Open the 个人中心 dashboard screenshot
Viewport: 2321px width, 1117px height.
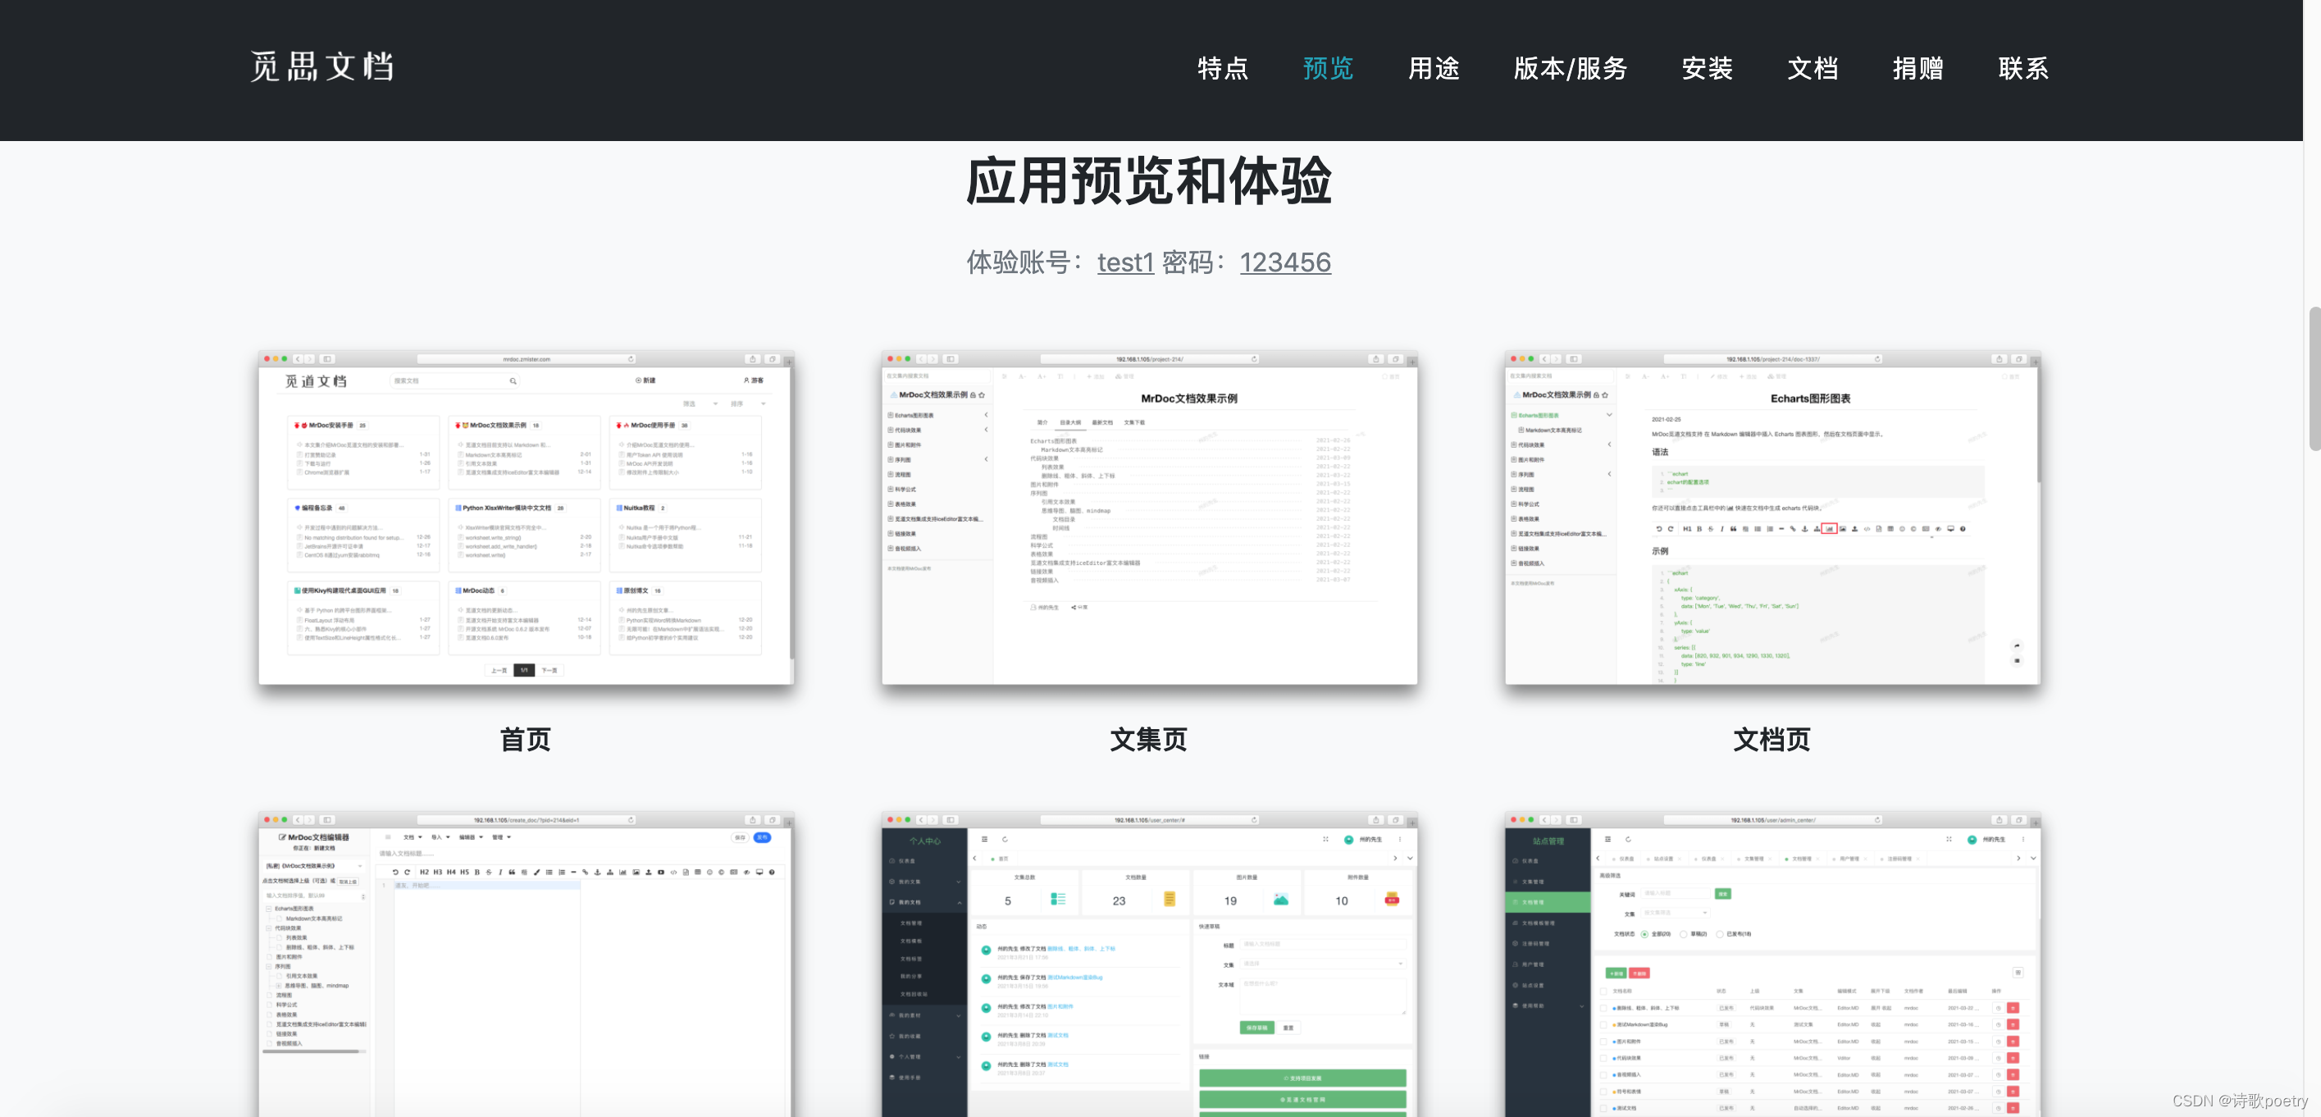1149,964
